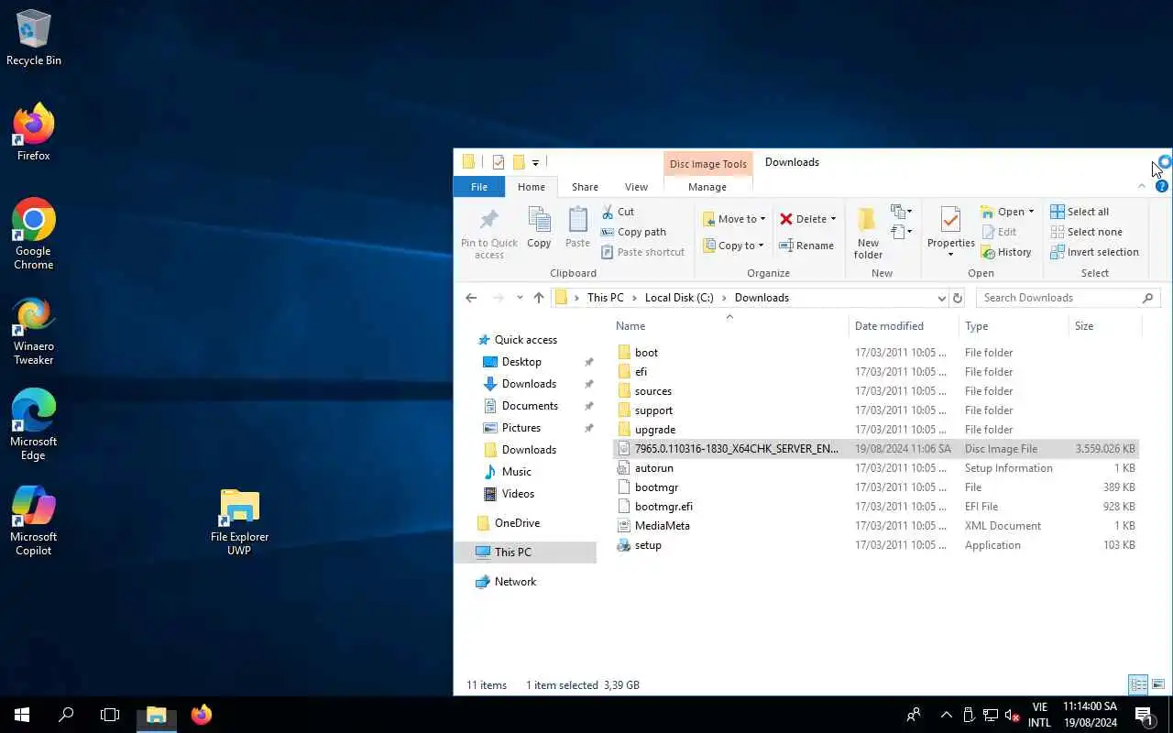This screenshot has width=1173, height=733.
Task: Open the recent locations dropdown arrow
Action: tap(520, 298)
